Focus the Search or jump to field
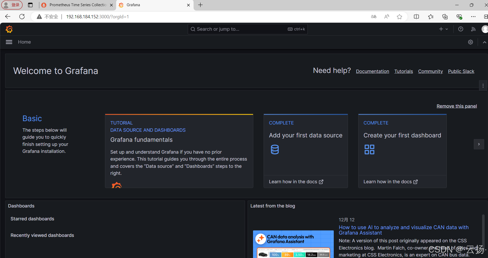Viewport: 488px width, 258px height. click(248, 29)
